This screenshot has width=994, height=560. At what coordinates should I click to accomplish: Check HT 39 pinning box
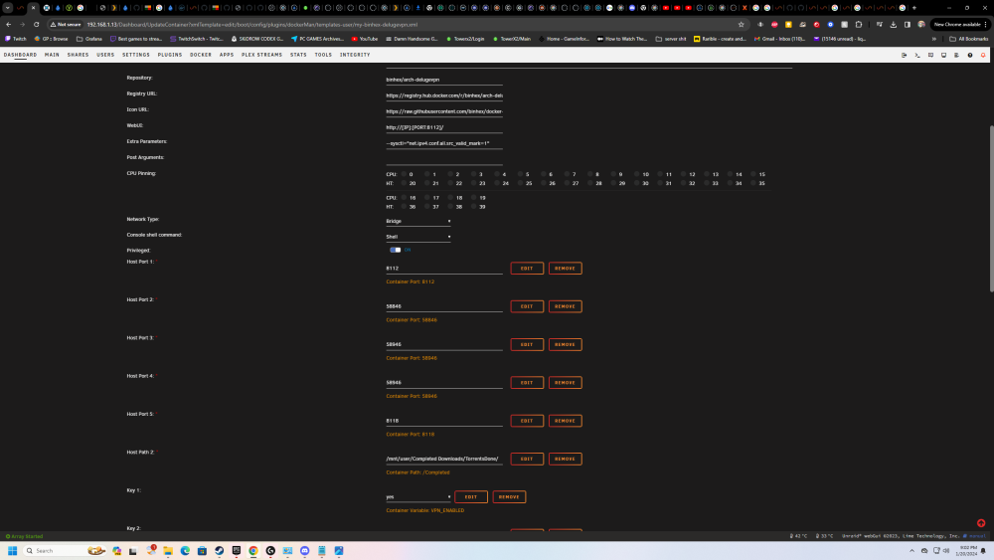pyautogui.click(x=473, y=206)
